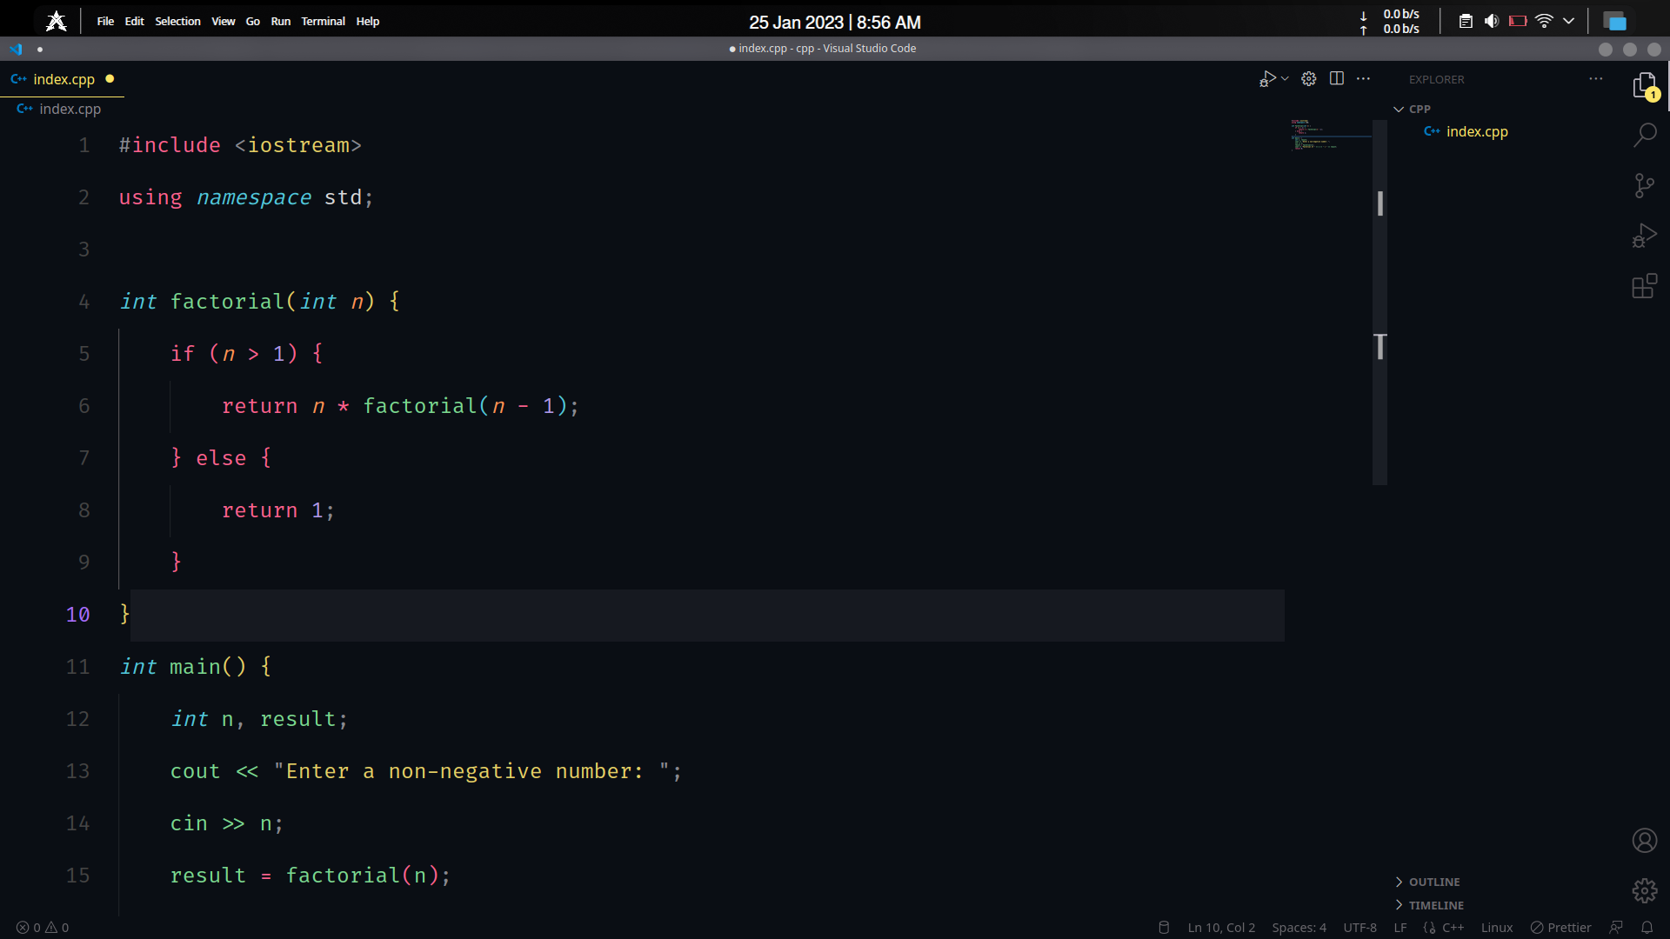Open Explorer Views and More Actions ellipsis
This screenshot has height=939, width=1670.
click(x=1595, y=79)
